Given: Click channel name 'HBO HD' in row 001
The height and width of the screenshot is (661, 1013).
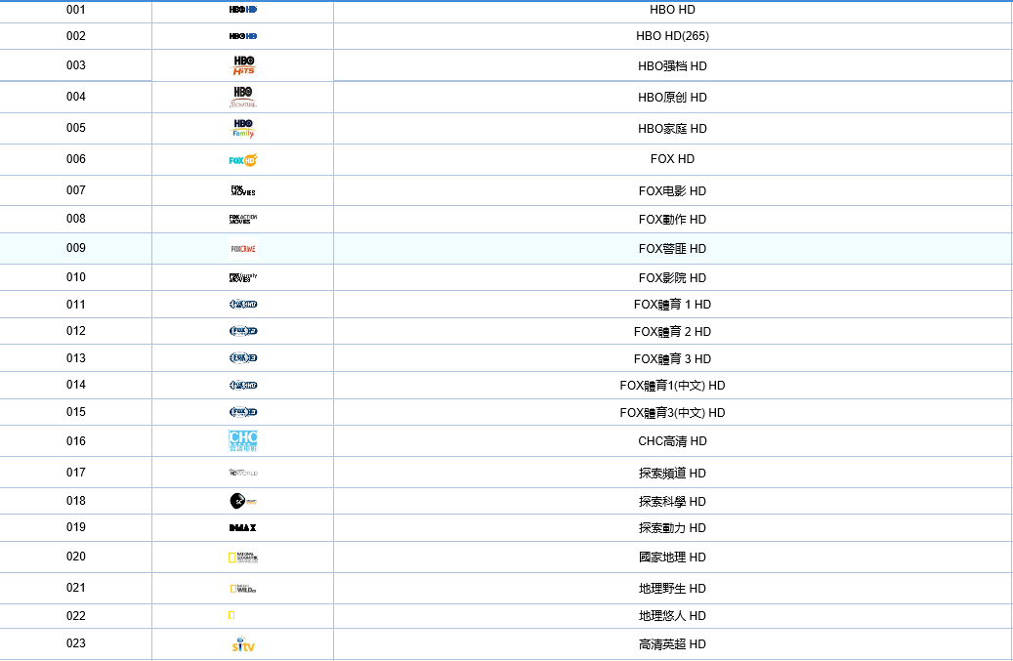Looking at the screenshot, I should [x=672, y=10].
